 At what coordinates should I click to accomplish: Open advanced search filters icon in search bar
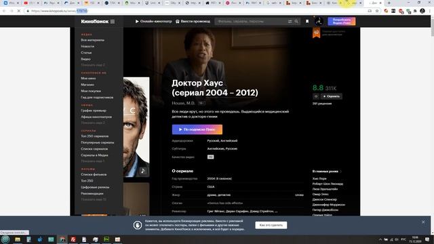tap(290, 21)
